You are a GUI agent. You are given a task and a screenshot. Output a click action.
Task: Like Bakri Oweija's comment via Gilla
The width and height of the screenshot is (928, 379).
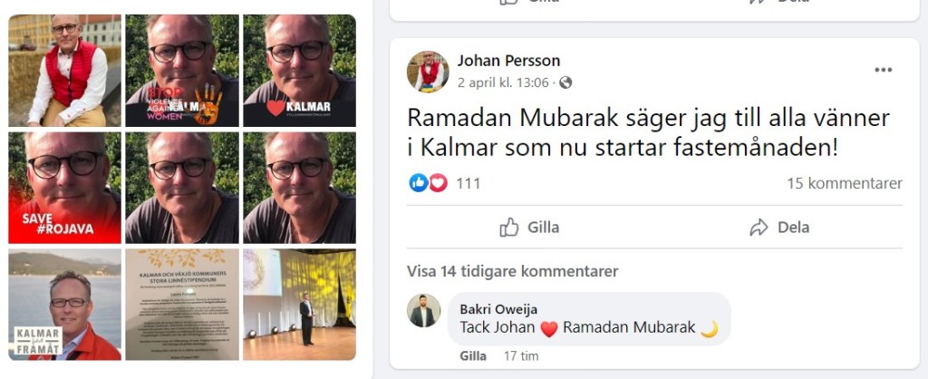(473, 356)
